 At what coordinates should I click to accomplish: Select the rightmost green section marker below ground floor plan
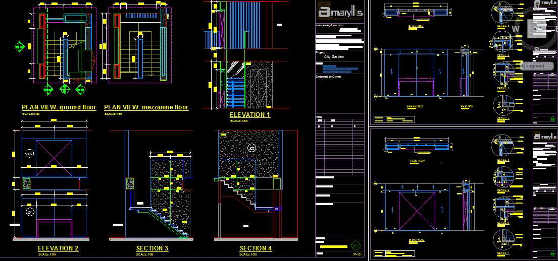80,90
